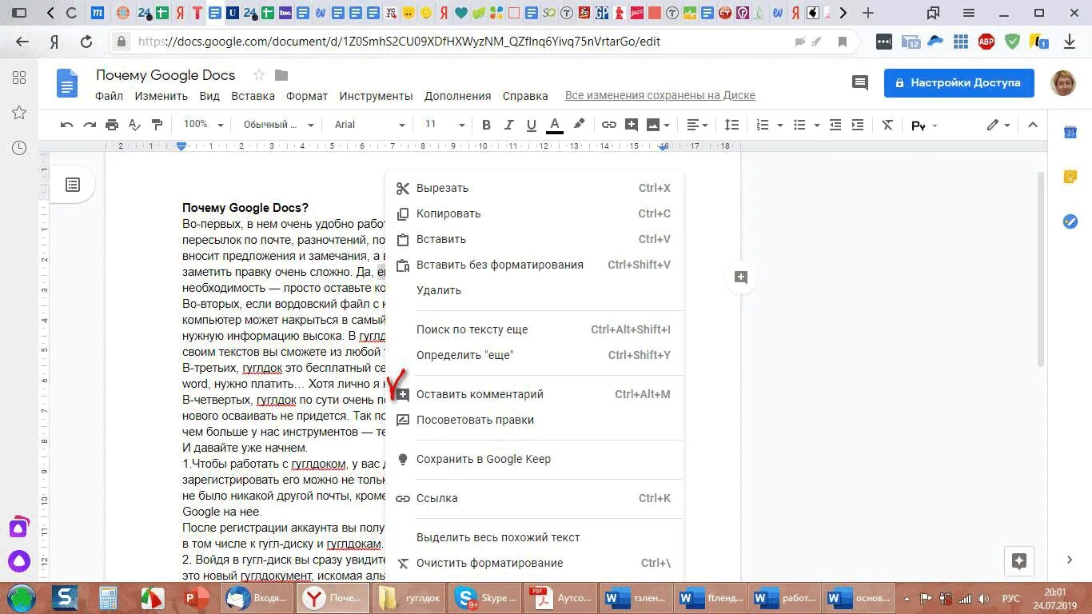Open the Tasks side panel icon

click(x=1070, y=221)
